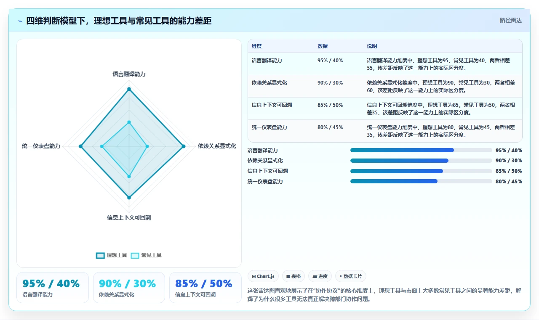Click the main title 四维判断模型下 heading
The image size is (539, 320).
(119, 21)
